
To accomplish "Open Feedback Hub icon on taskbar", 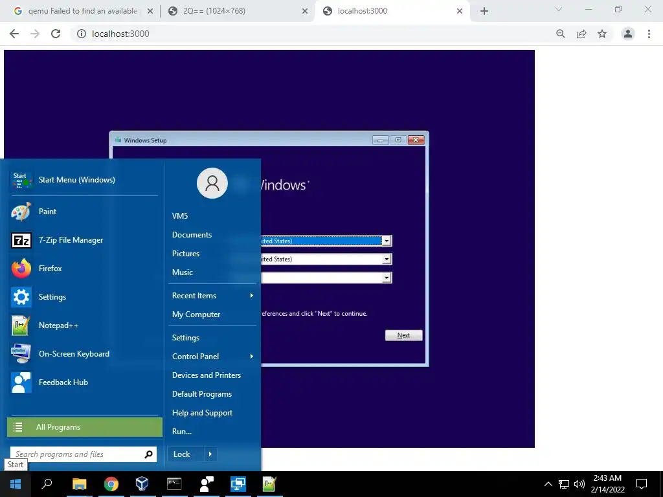I will click(x=207, y=484).
